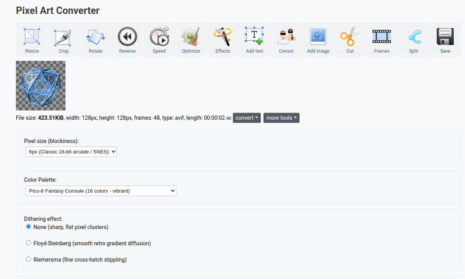
Task: Open the Resize tool
Action: (32, 40)
